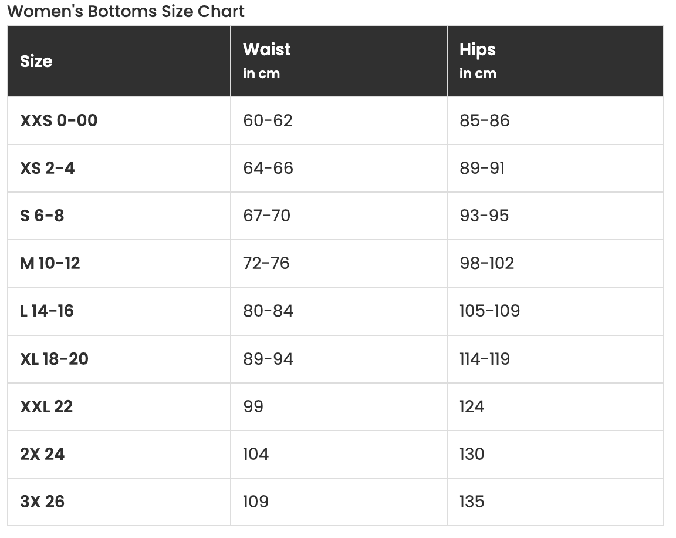
Task: Click the XXL 22 size row label
Action: 46,406
